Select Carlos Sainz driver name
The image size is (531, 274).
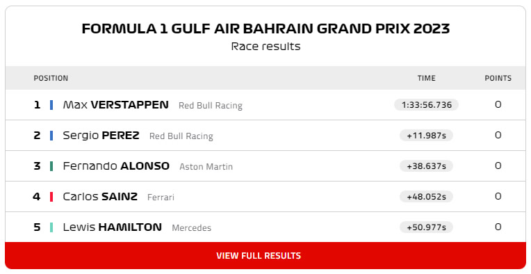100,196
